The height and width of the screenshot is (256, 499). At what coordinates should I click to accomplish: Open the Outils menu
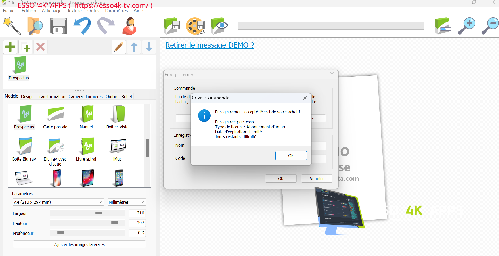pyautogui.click(x=93, y=11)
